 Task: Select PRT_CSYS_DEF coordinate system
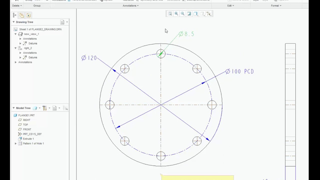[32, 134]
